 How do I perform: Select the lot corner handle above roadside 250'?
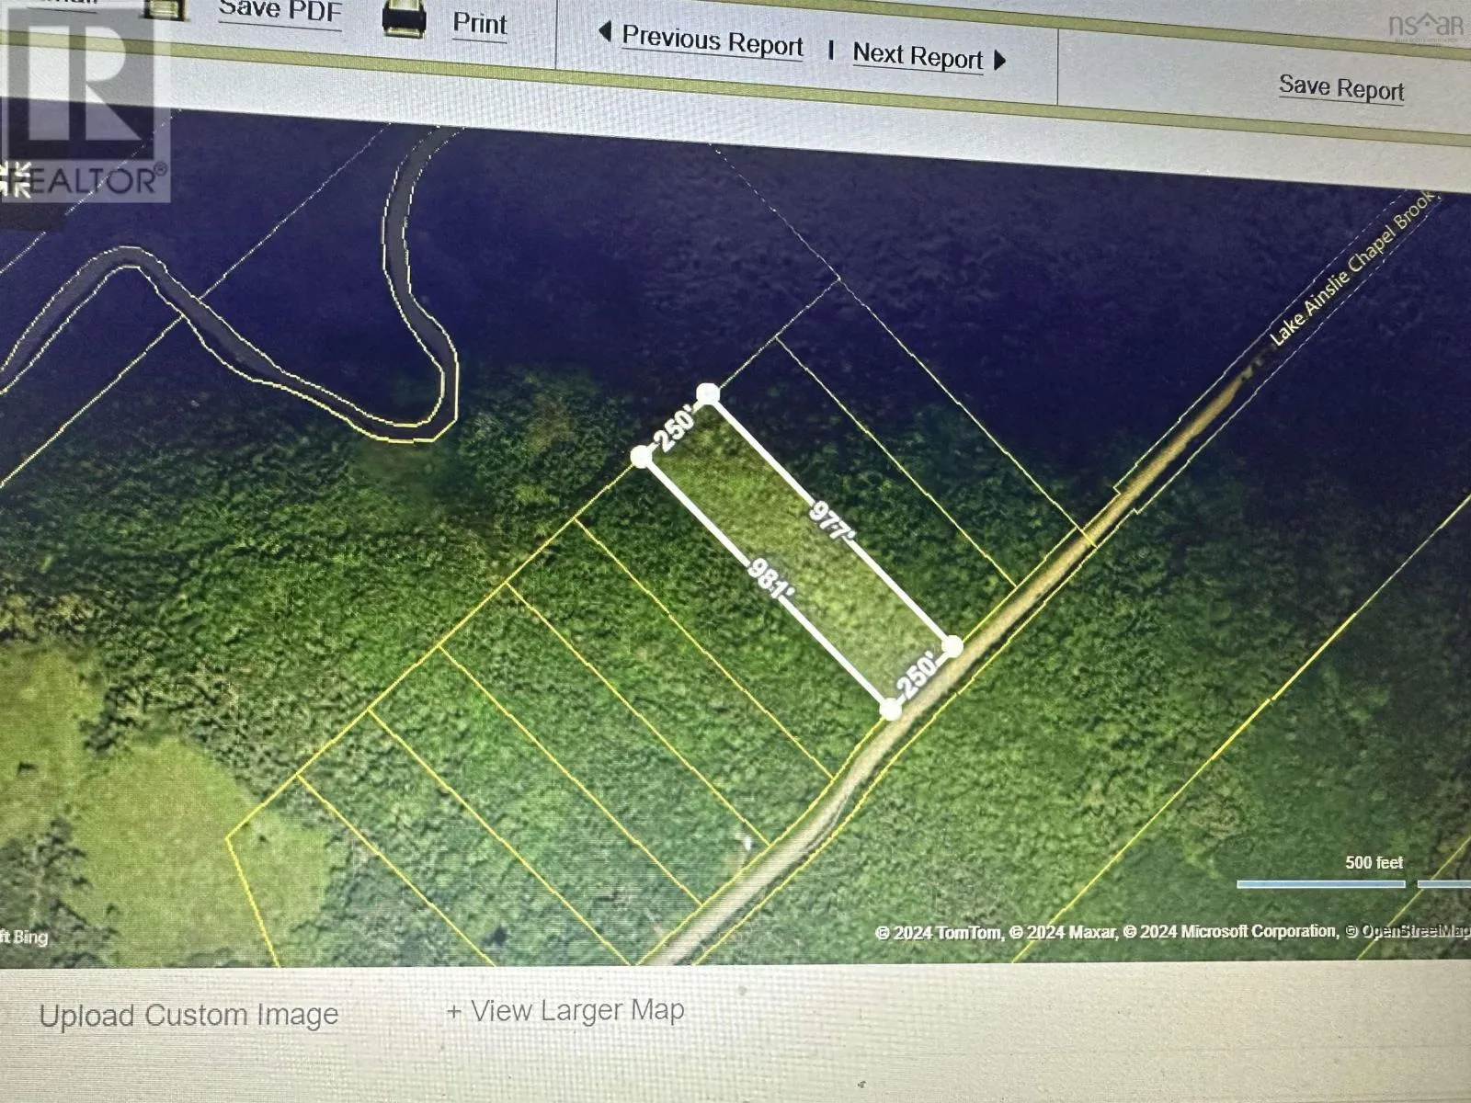pos(952,646)
